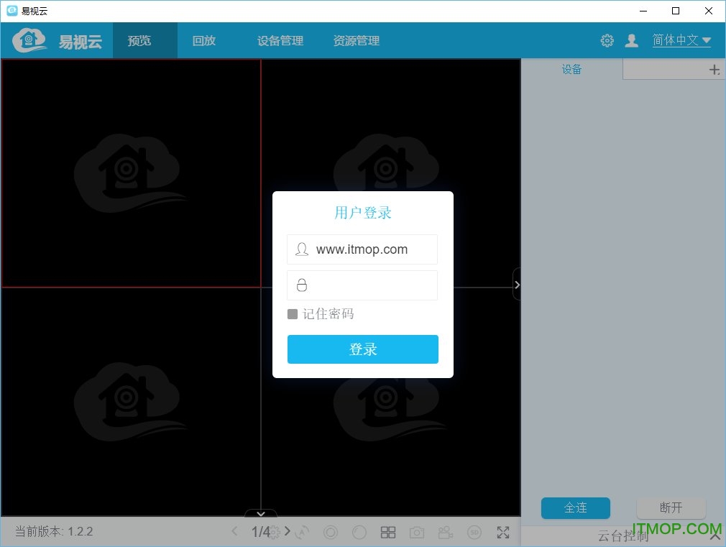Click the SD quality icon
This screenshot has width=726, height=547.
click(474, 533)
